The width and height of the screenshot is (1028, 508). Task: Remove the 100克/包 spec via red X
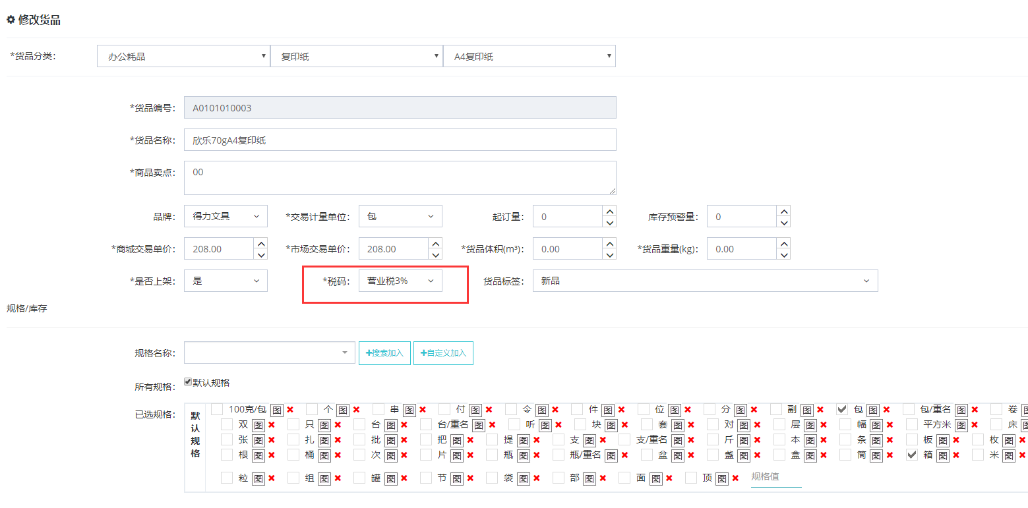(290, 410)
